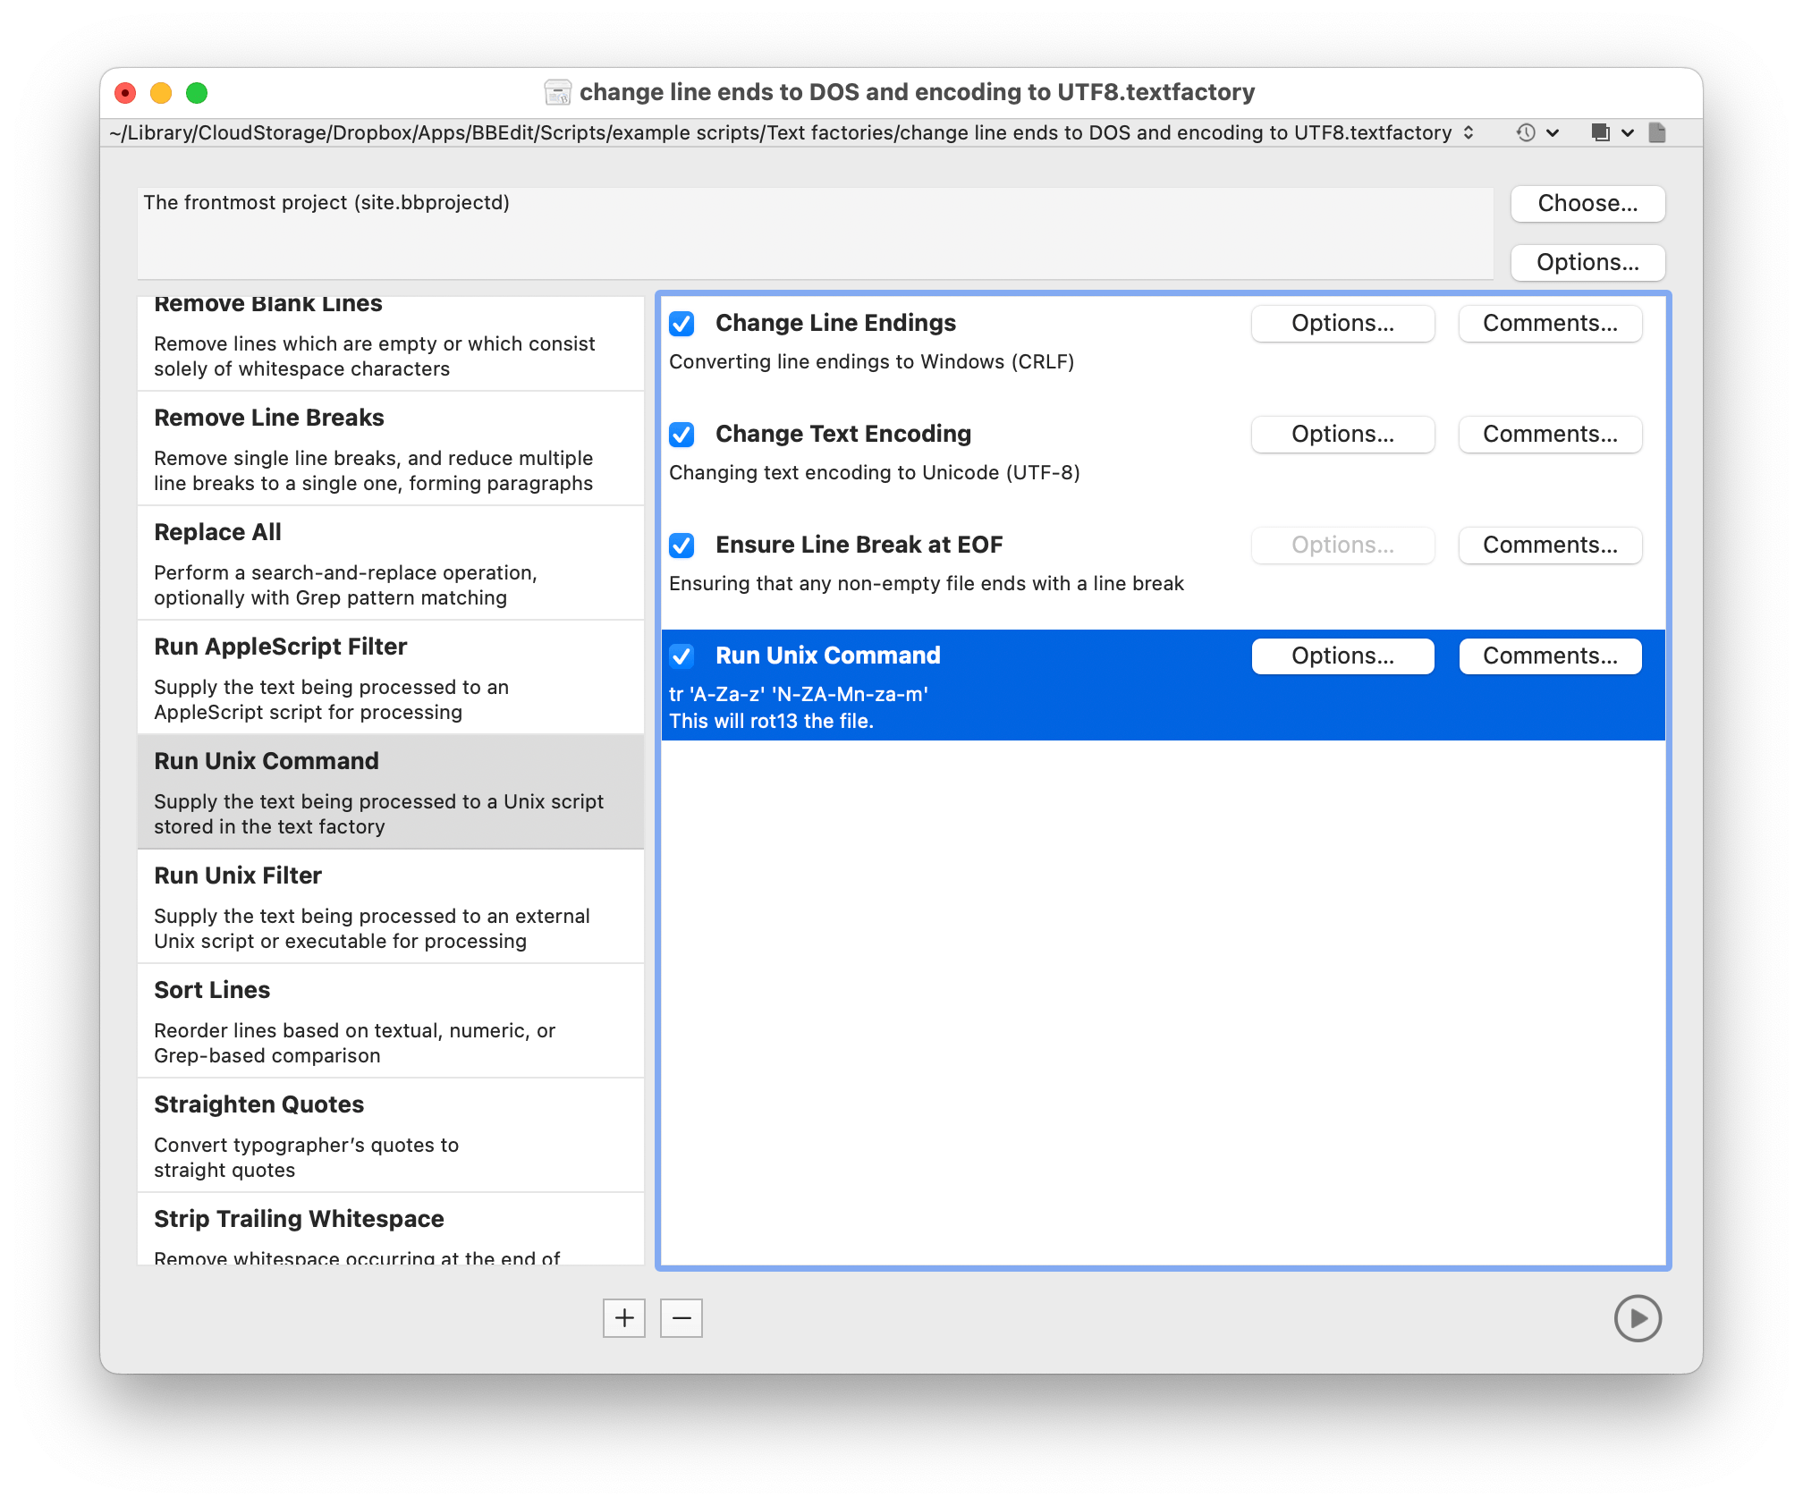Select Run Unix Filter in the actions list
Image resolution: width=1803 pixels, height=1506 pixels.
click(x=390, y=906)
